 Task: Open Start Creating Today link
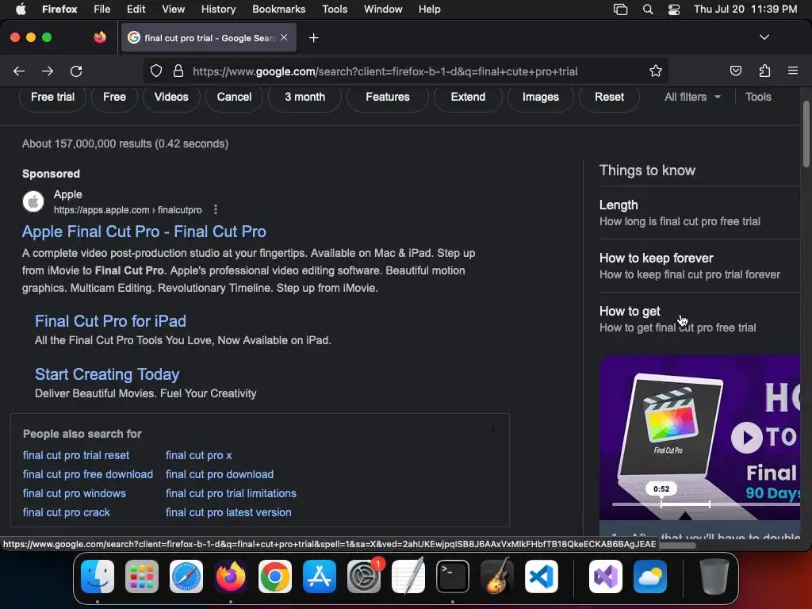coord(107,374)
